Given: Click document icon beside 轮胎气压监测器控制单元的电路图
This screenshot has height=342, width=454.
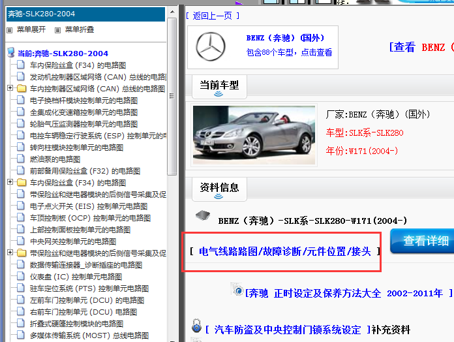Looking at the screenshot, I should pyautogui.click(x=21, y=123).
